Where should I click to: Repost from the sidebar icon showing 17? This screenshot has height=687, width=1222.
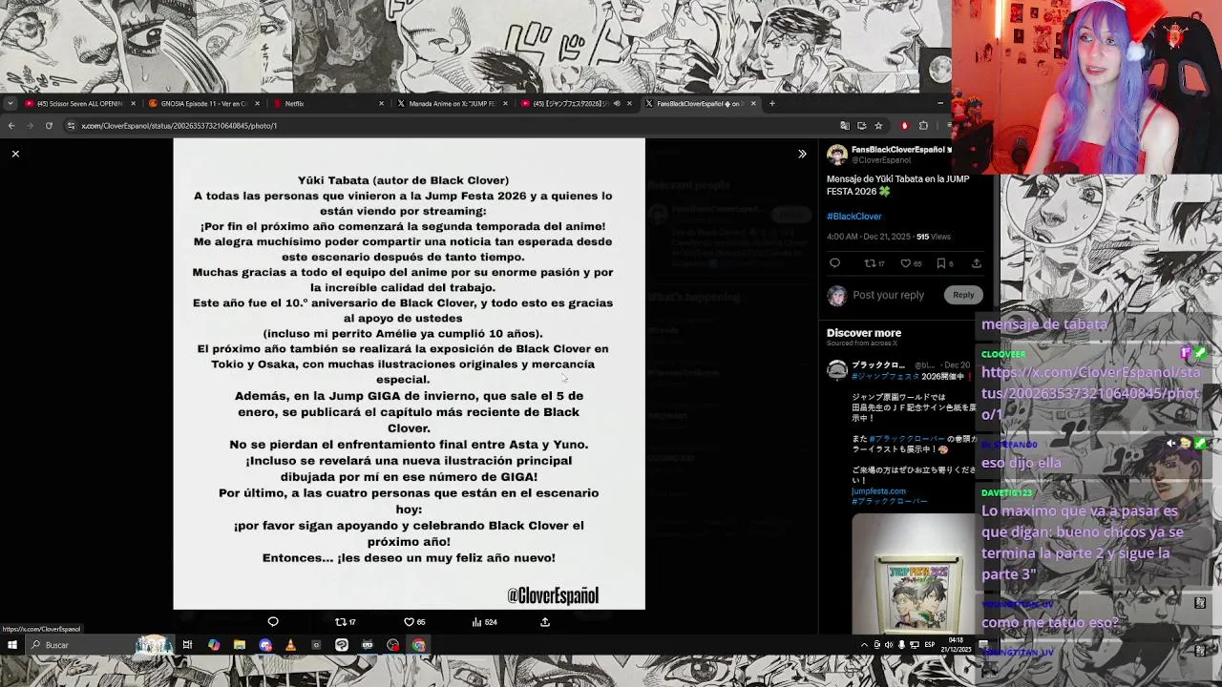[874, 263]
